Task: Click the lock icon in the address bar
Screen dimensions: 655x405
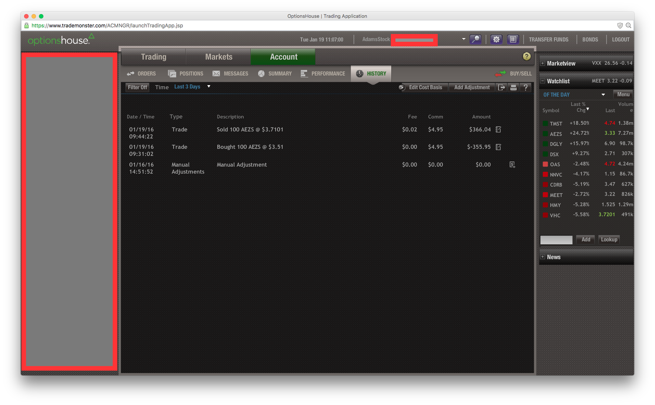Action: pyautogui.click(x=26, y=26)
